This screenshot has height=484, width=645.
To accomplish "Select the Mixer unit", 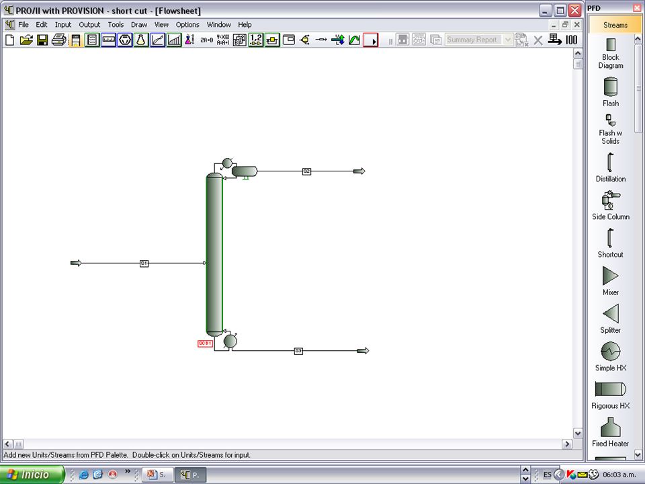I will pyautogui.click(x=611, y=281).
